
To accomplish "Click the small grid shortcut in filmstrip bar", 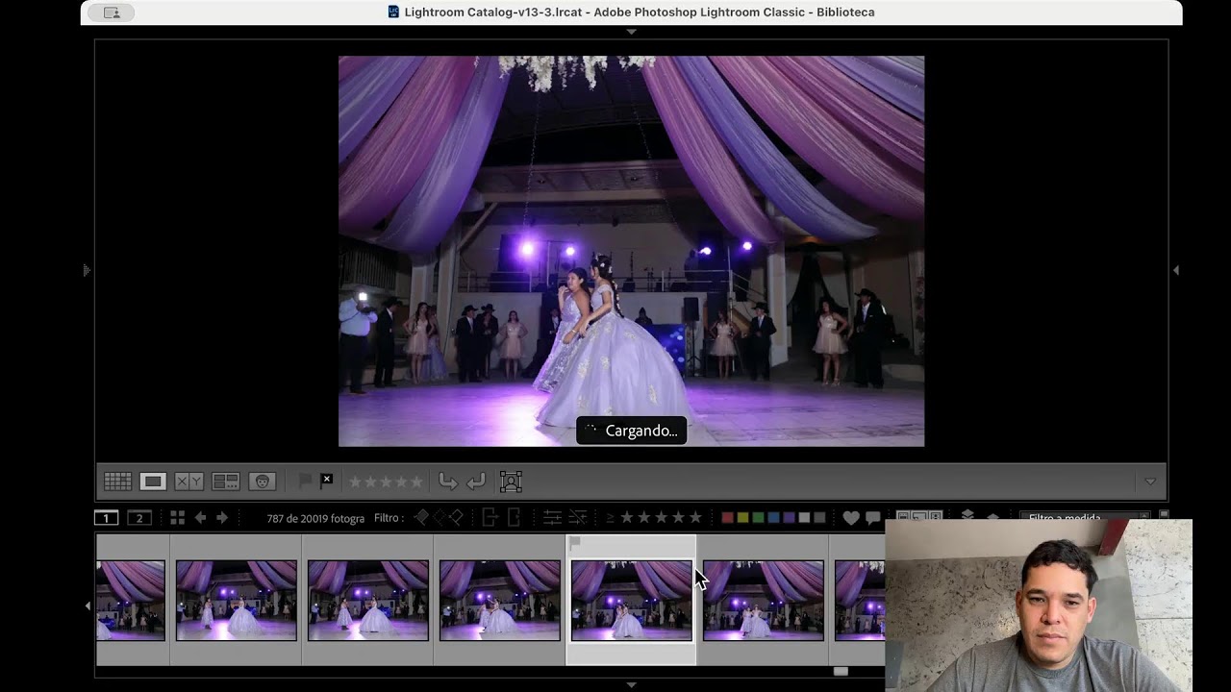I will pyautogui.click(x=178, y=518).
